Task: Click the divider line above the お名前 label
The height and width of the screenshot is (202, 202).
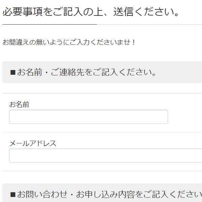Action: click(102, 93)
